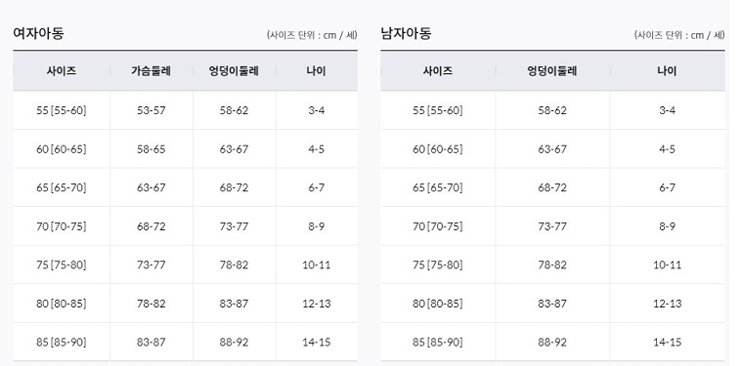742x366 pixels.
Task: Click the size unit note above 남자아동 table
Action: point(679,35)
